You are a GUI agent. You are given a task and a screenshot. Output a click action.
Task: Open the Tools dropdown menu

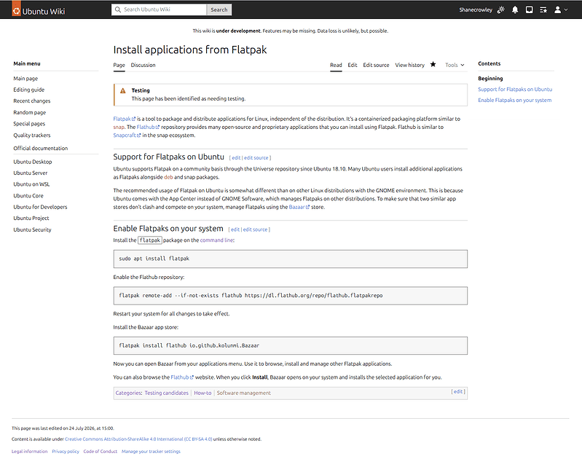[455, 65]
